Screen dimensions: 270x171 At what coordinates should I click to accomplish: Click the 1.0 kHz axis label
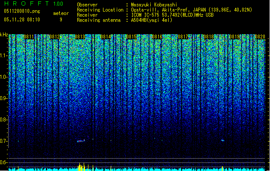click(4, 77)
